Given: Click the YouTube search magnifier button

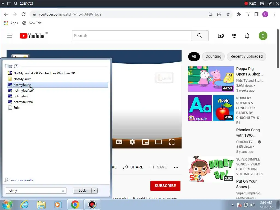Looking at the screenshot, I should (200, 36).
